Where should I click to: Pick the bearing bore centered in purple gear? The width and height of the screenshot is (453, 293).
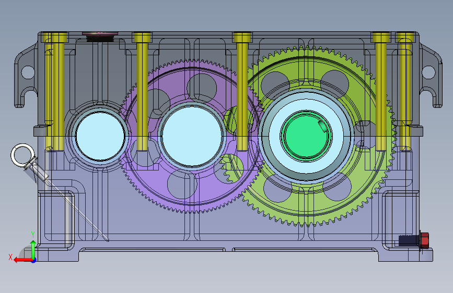192,136
